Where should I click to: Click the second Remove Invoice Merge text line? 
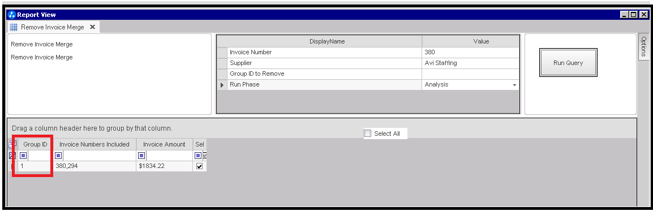(x=42, y=58)
